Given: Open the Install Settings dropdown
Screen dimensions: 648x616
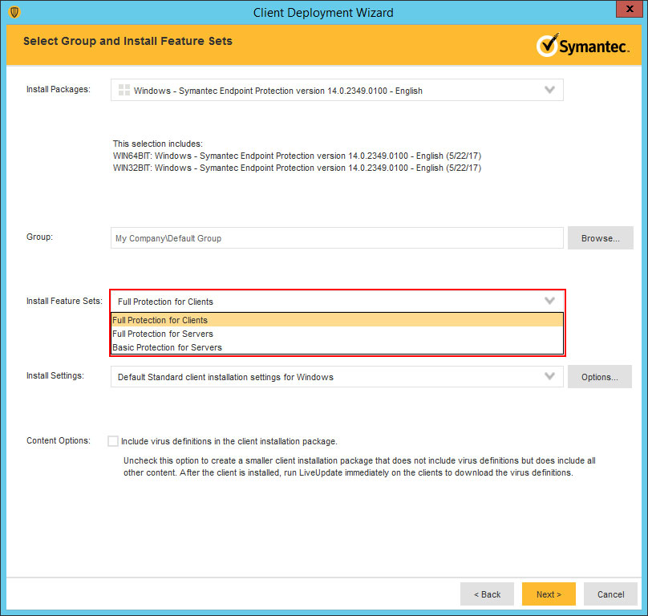Looking at the screenshot, I should [x=549, y=376].
